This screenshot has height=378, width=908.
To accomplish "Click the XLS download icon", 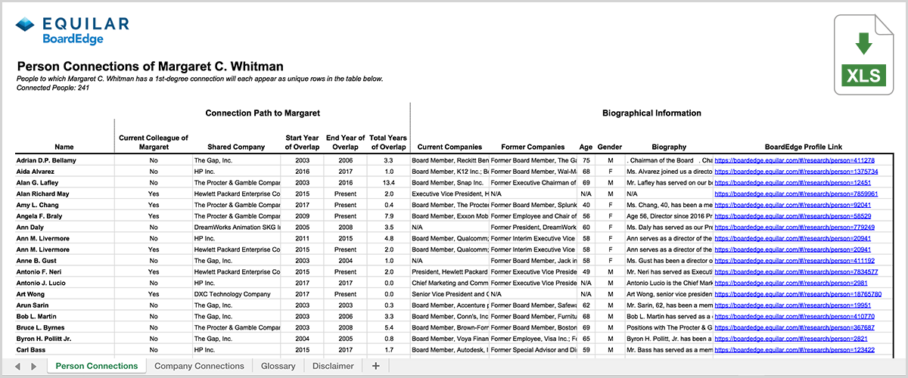I will pyautogui.click(x=864, y=55).
